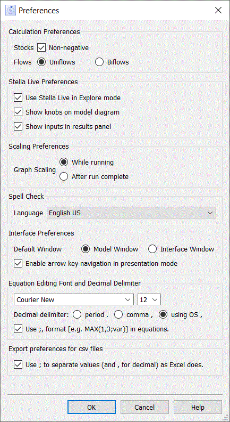Open Help for preferences

198,408
